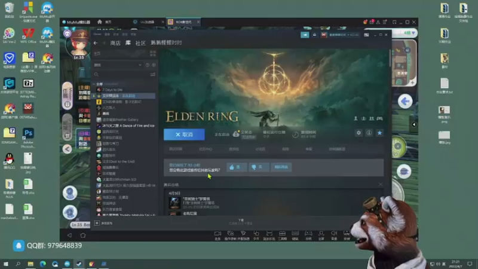Viewport: 478px width, 269px height.
Task: Collapse the 全部 games category
Action: 94,84
